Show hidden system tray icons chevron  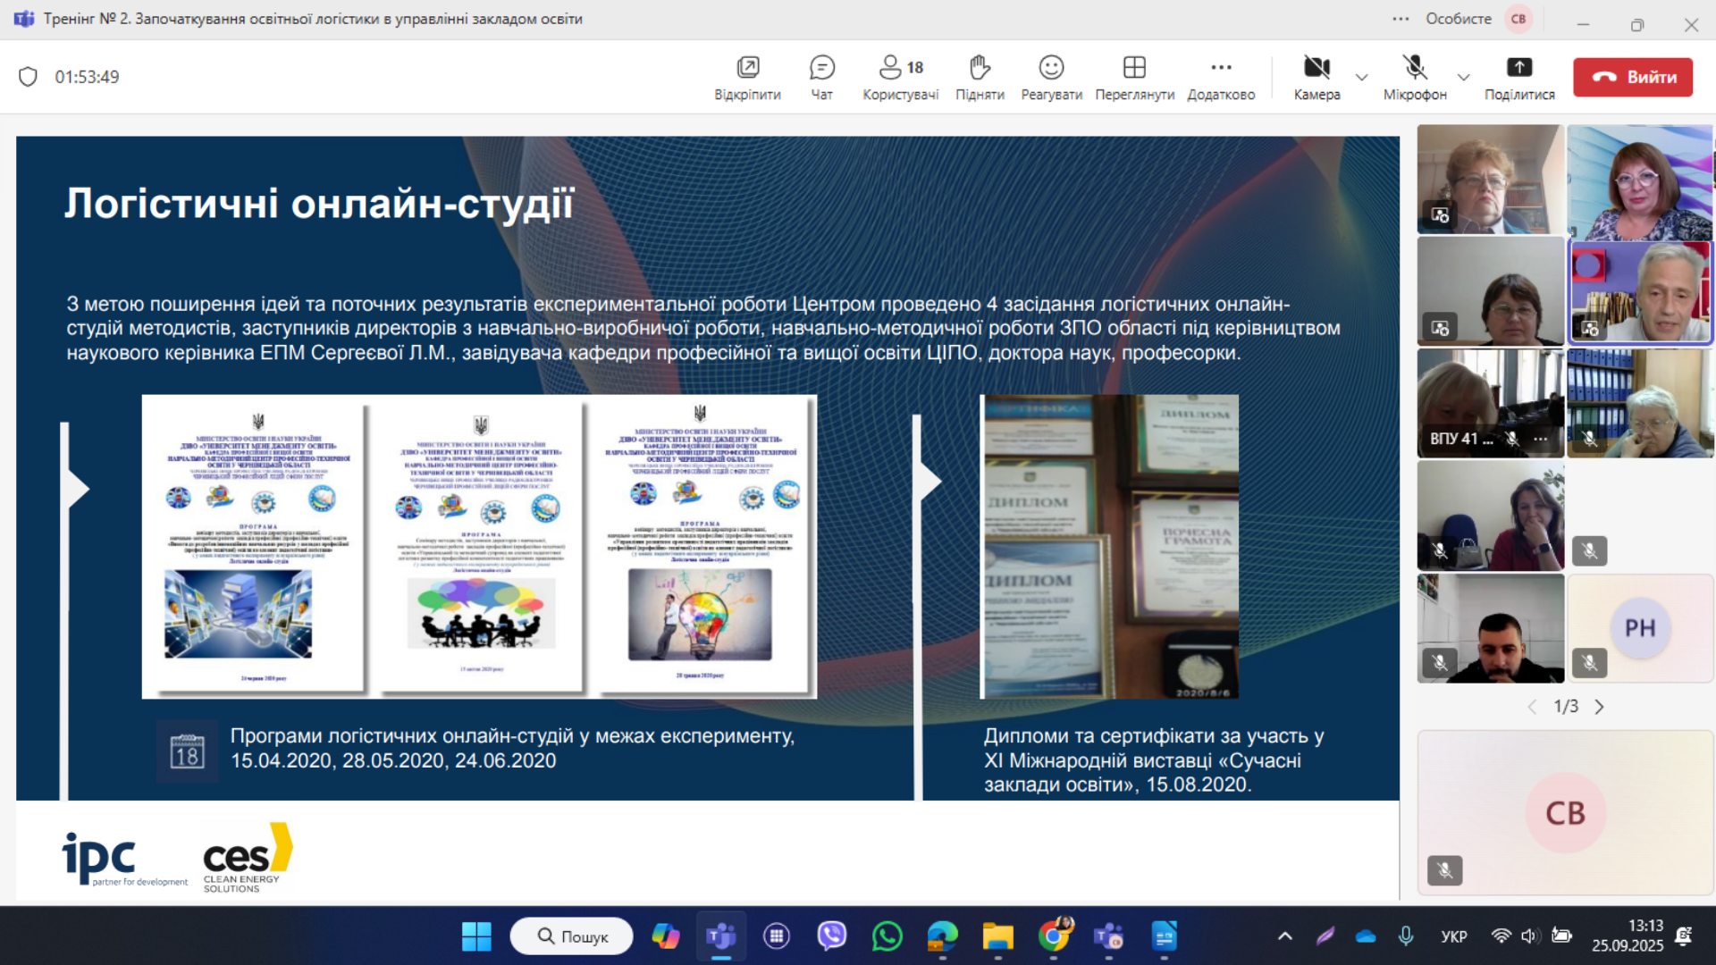tap(1284, 936)
